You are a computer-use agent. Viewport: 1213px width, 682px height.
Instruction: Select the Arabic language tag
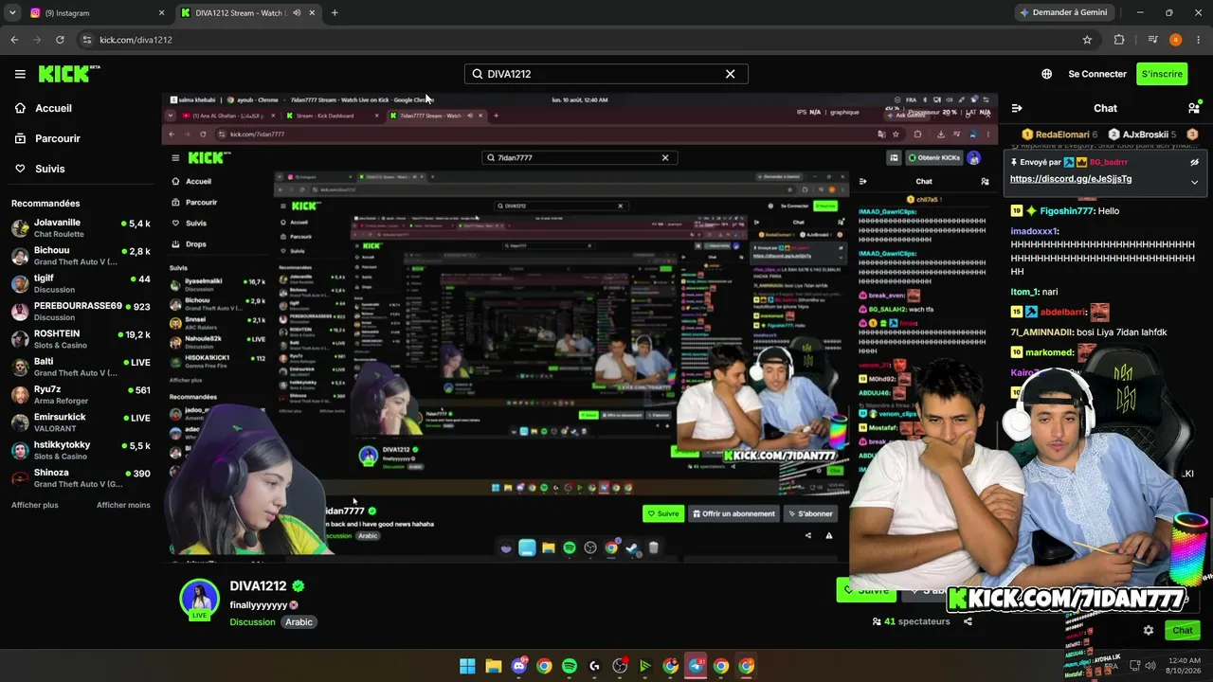coord(299,622)
